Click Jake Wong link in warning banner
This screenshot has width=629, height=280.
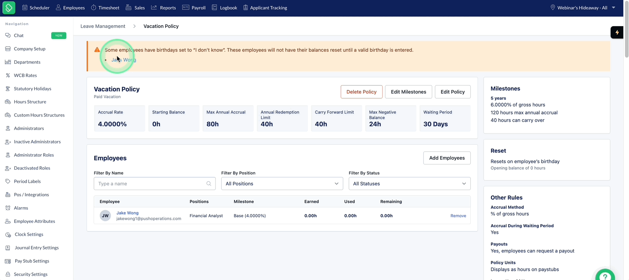pos(124,60)
